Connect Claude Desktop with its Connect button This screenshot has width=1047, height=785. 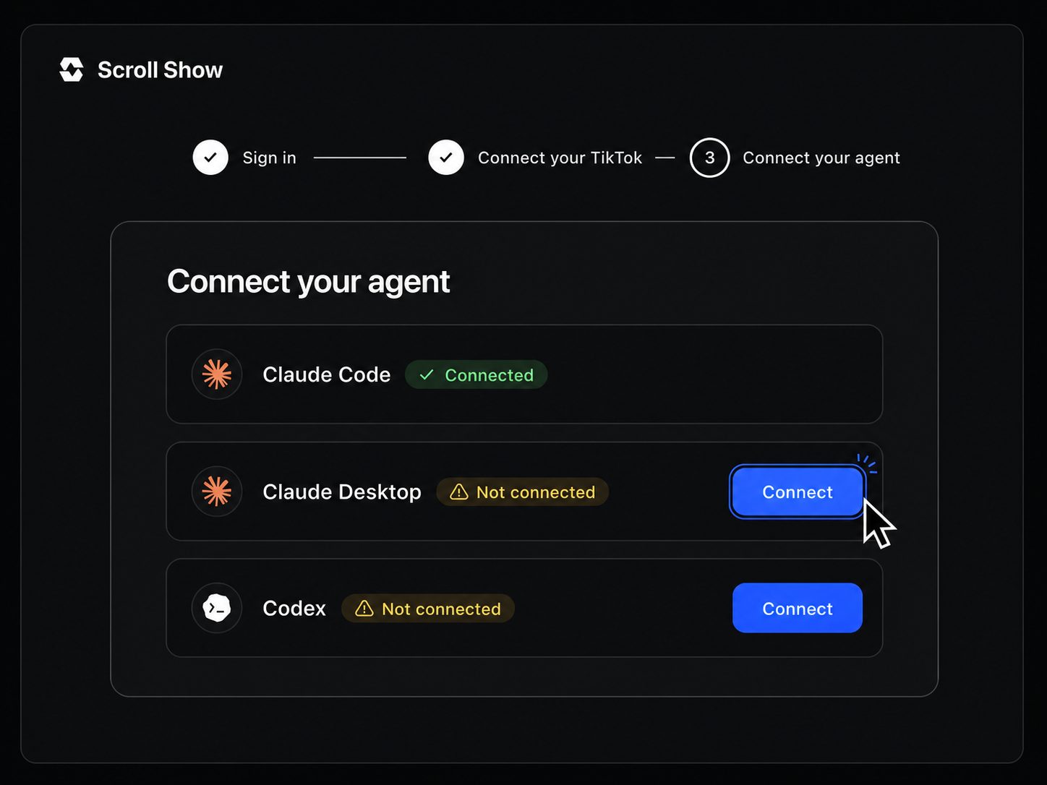[x=797, y=492]
